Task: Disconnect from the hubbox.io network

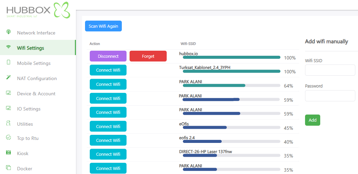Action: pyautogui.click(x=108, y=56)
